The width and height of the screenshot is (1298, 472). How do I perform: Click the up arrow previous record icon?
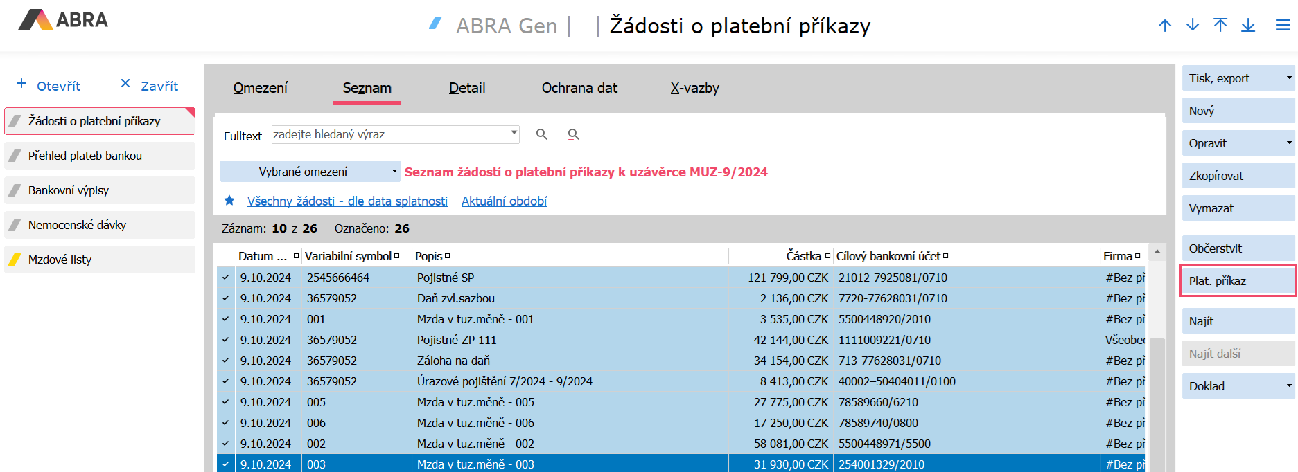point(1165,26)
